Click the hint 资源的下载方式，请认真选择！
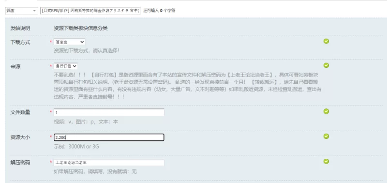This screenshot has height=183, width=387. coord(87,51)
